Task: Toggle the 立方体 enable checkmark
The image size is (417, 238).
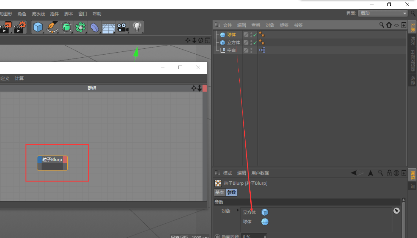Action: pos(255,42)
